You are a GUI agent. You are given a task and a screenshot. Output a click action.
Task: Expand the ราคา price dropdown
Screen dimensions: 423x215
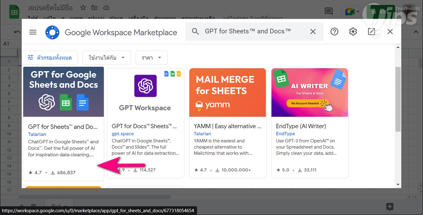point(152,58)
